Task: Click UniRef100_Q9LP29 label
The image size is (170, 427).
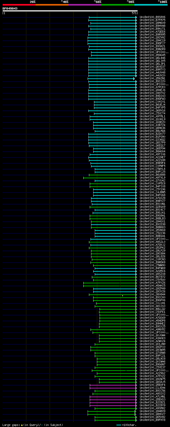Action: (152, 251)
